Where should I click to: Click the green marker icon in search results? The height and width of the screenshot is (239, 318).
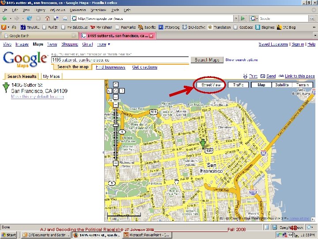[6, 87]
